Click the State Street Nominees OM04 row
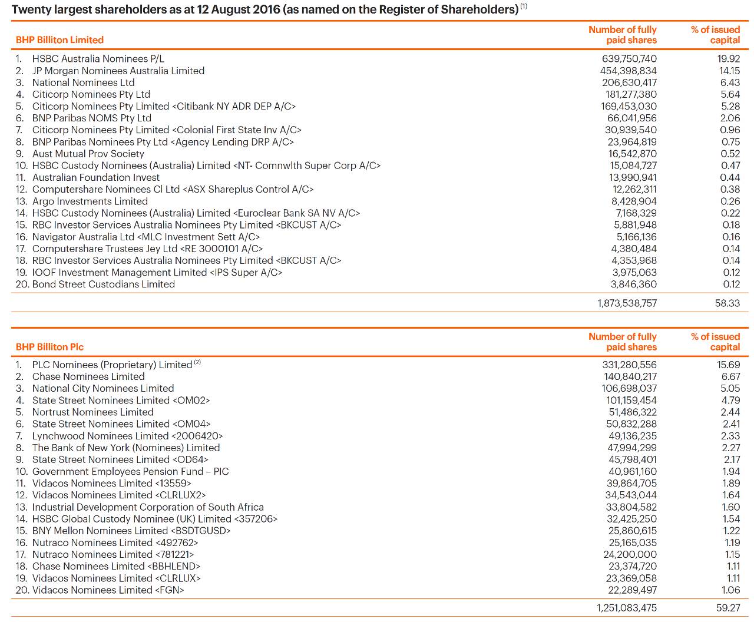 point(121,424)
